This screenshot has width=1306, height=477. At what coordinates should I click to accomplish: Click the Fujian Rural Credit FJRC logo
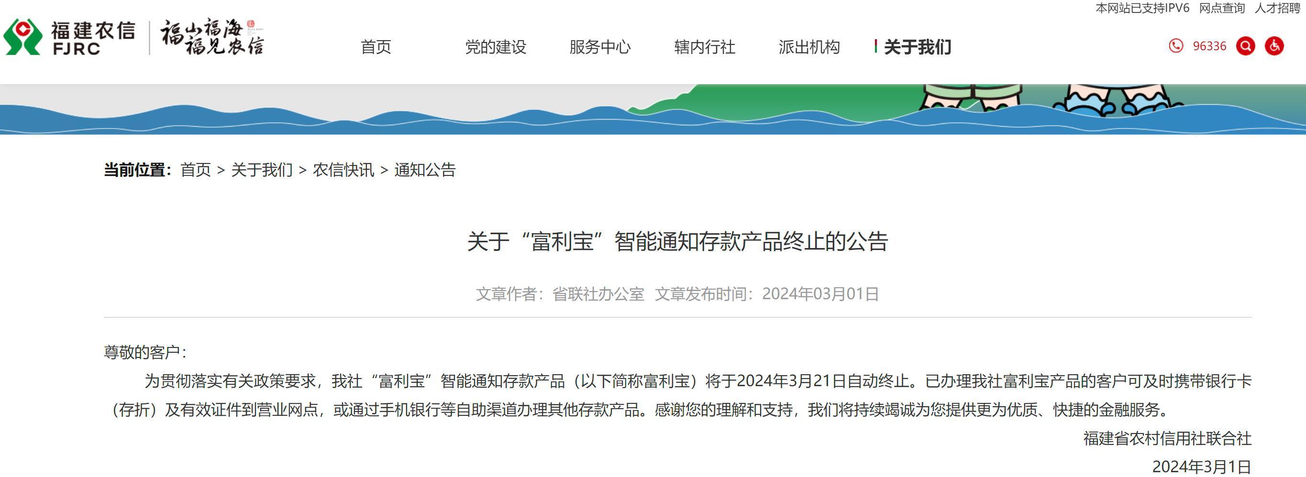[69, 37]
